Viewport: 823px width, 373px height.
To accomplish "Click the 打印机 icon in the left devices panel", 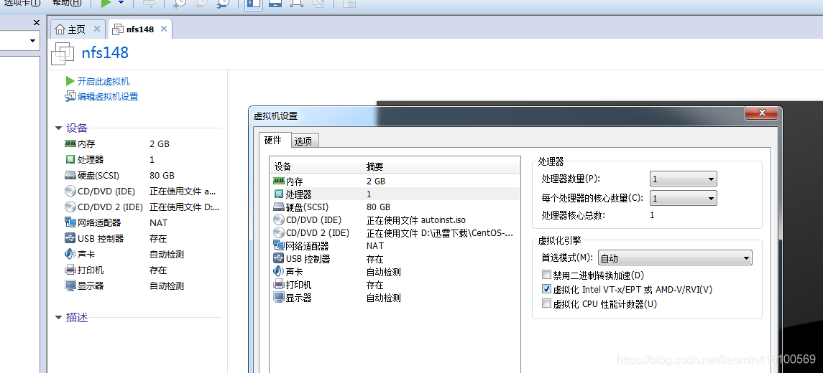I will 70,270.
